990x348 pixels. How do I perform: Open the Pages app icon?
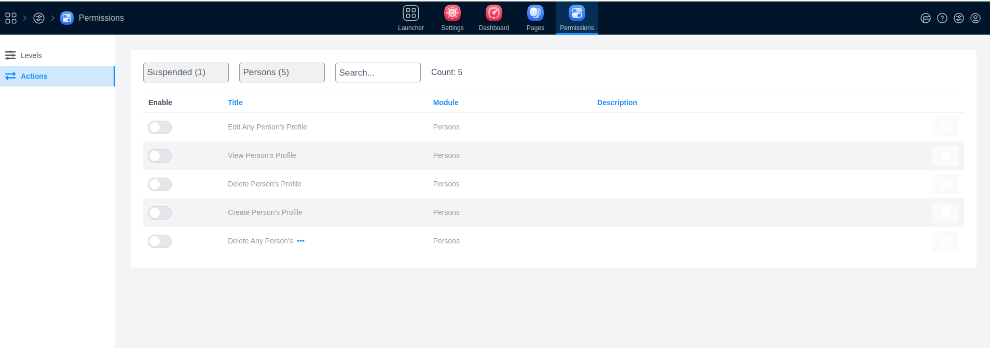pyautogui.click(x=535, y=18)
